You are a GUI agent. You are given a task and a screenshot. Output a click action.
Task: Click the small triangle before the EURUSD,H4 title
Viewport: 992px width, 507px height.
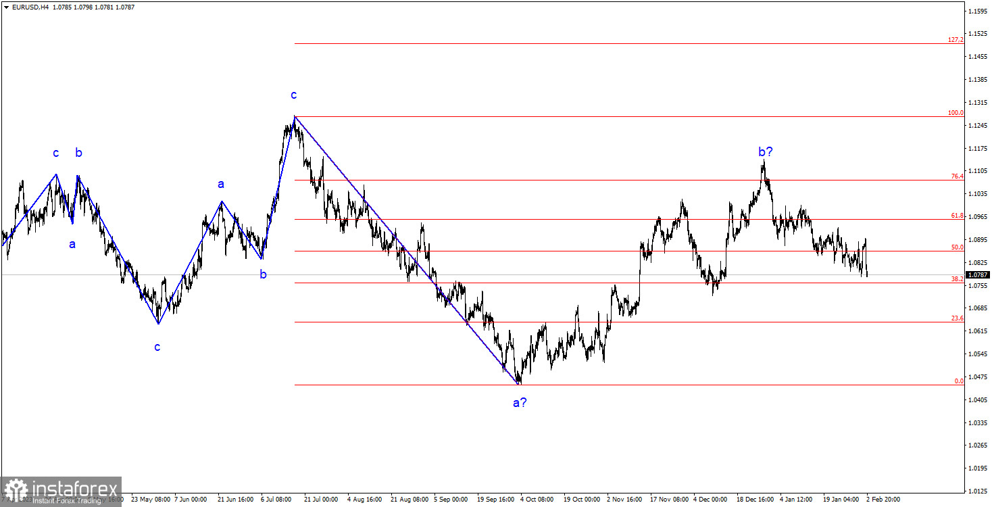[x=6, y=7]
